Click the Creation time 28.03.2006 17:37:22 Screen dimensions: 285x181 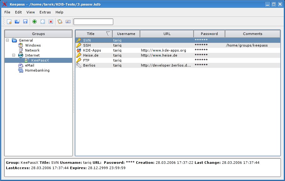tap(175, 163)
